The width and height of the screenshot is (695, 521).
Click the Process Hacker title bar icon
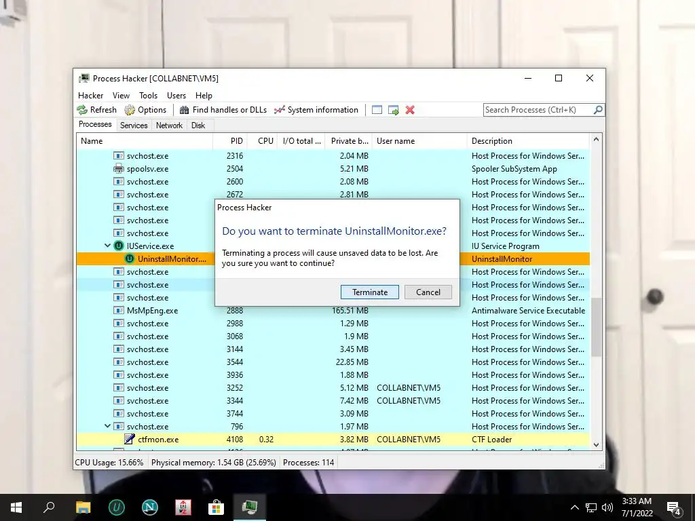pos(83,79)
